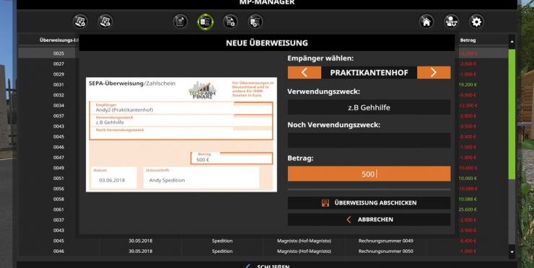Click the add-document plus icon
Screen dimensions: 534x268
(231, 22)
